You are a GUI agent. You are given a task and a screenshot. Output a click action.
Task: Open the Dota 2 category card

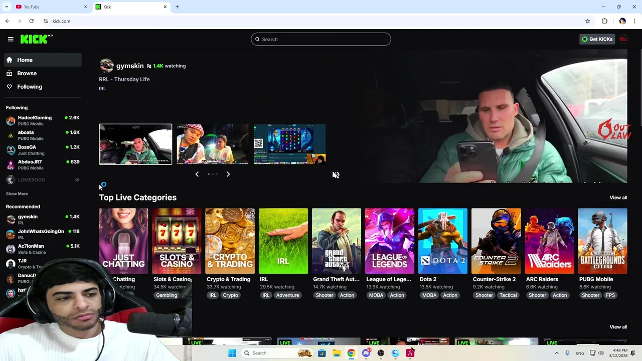(x=442, y=241)
